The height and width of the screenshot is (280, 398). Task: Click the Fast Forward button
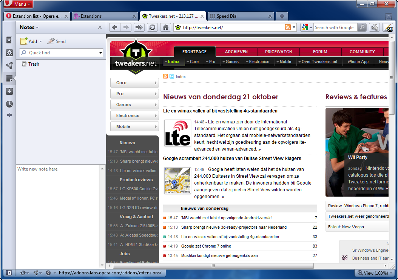139,28
